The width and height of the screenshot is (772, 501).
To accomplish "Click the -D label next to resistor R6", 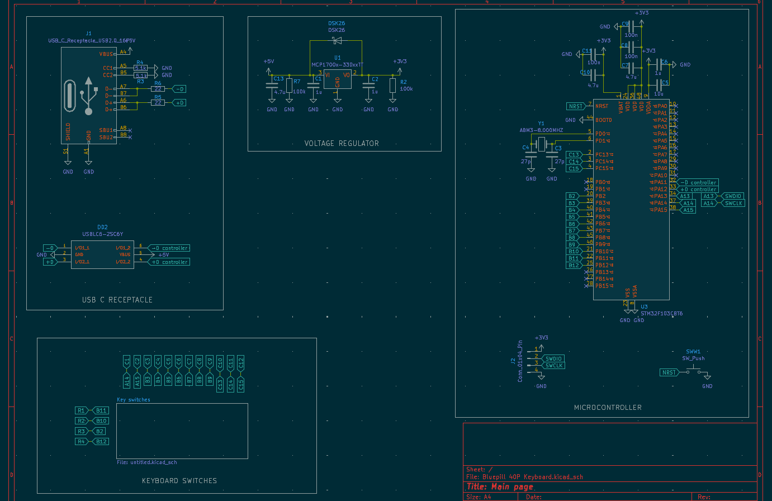I will pyautogui.click(x=179, y=89).
